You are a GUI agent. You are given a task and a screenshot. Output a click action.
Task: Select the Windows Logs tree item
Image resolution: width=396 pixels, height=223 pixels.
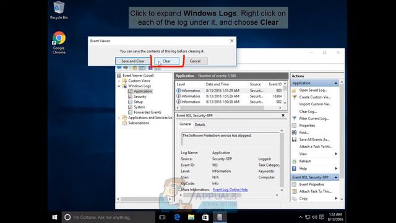(x=139, y=86)
